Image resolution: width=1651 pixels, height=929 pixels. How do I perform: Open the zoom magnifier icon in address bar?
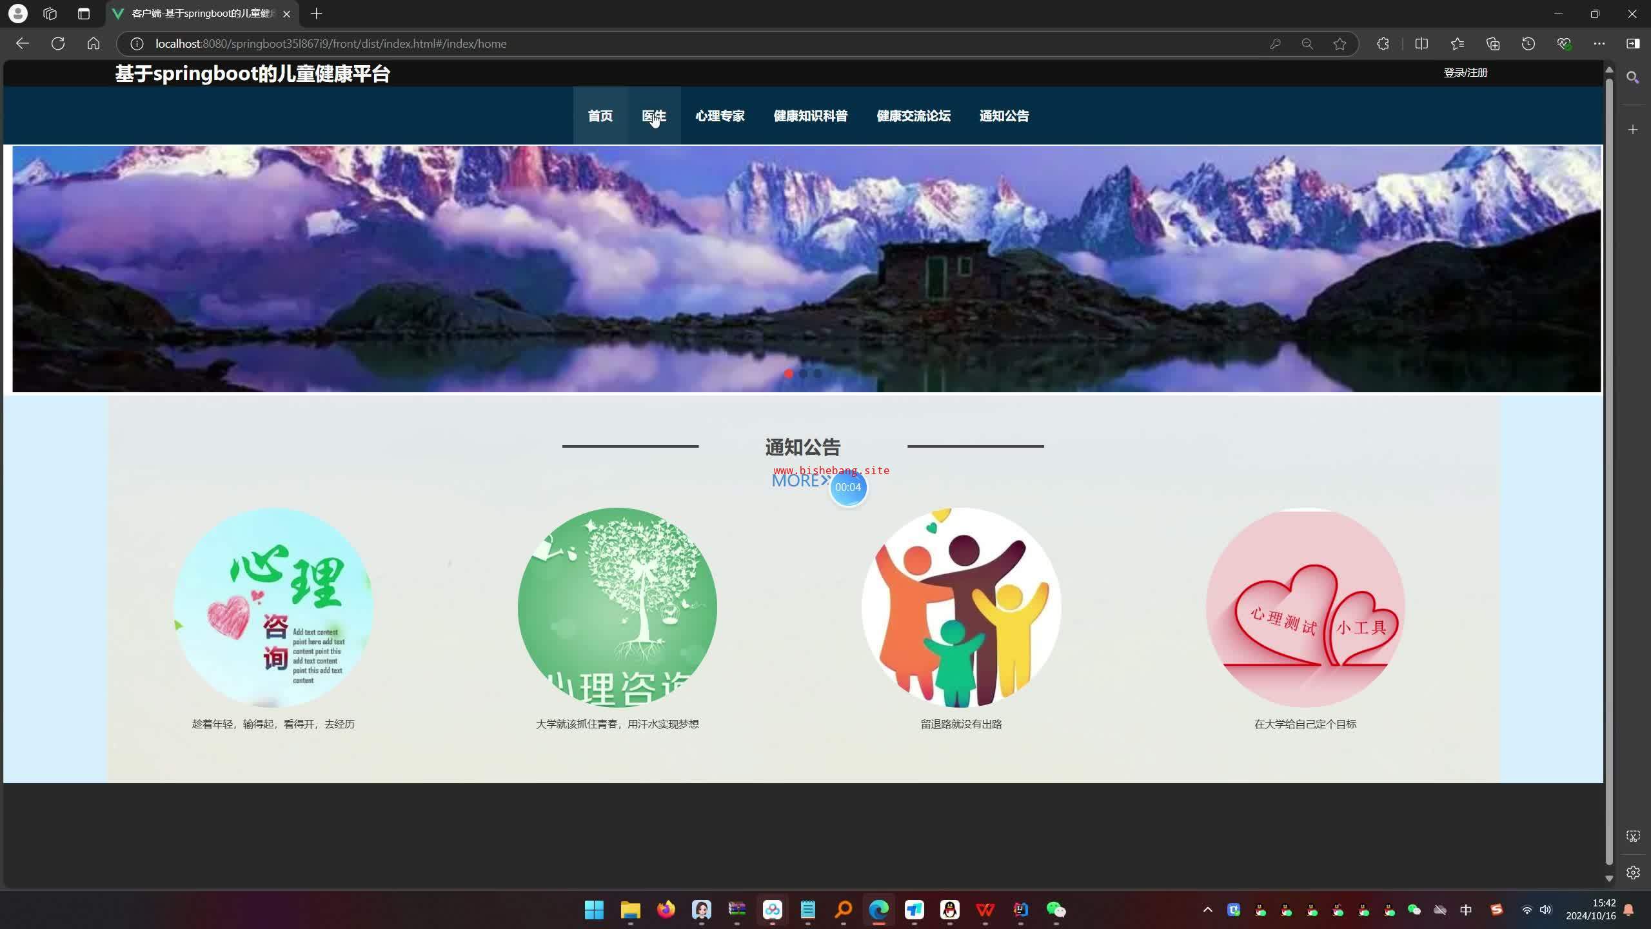[1307, 44]
